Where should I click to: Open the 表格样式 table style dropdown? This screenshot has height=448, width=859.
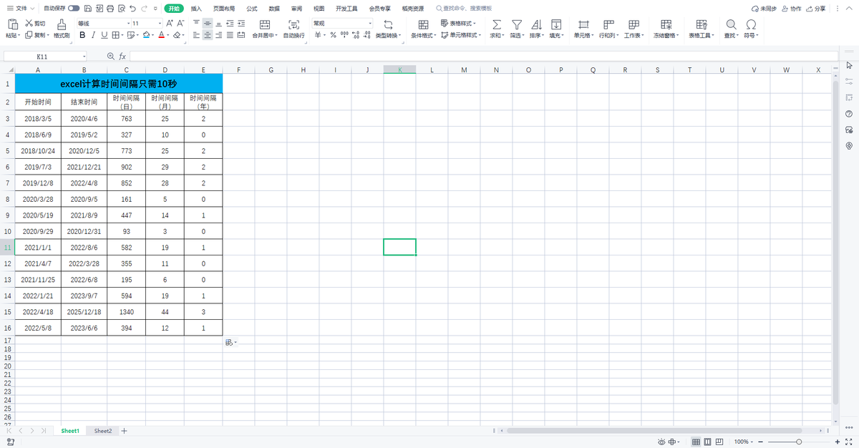pyautogui.click(x=459, y=24)
